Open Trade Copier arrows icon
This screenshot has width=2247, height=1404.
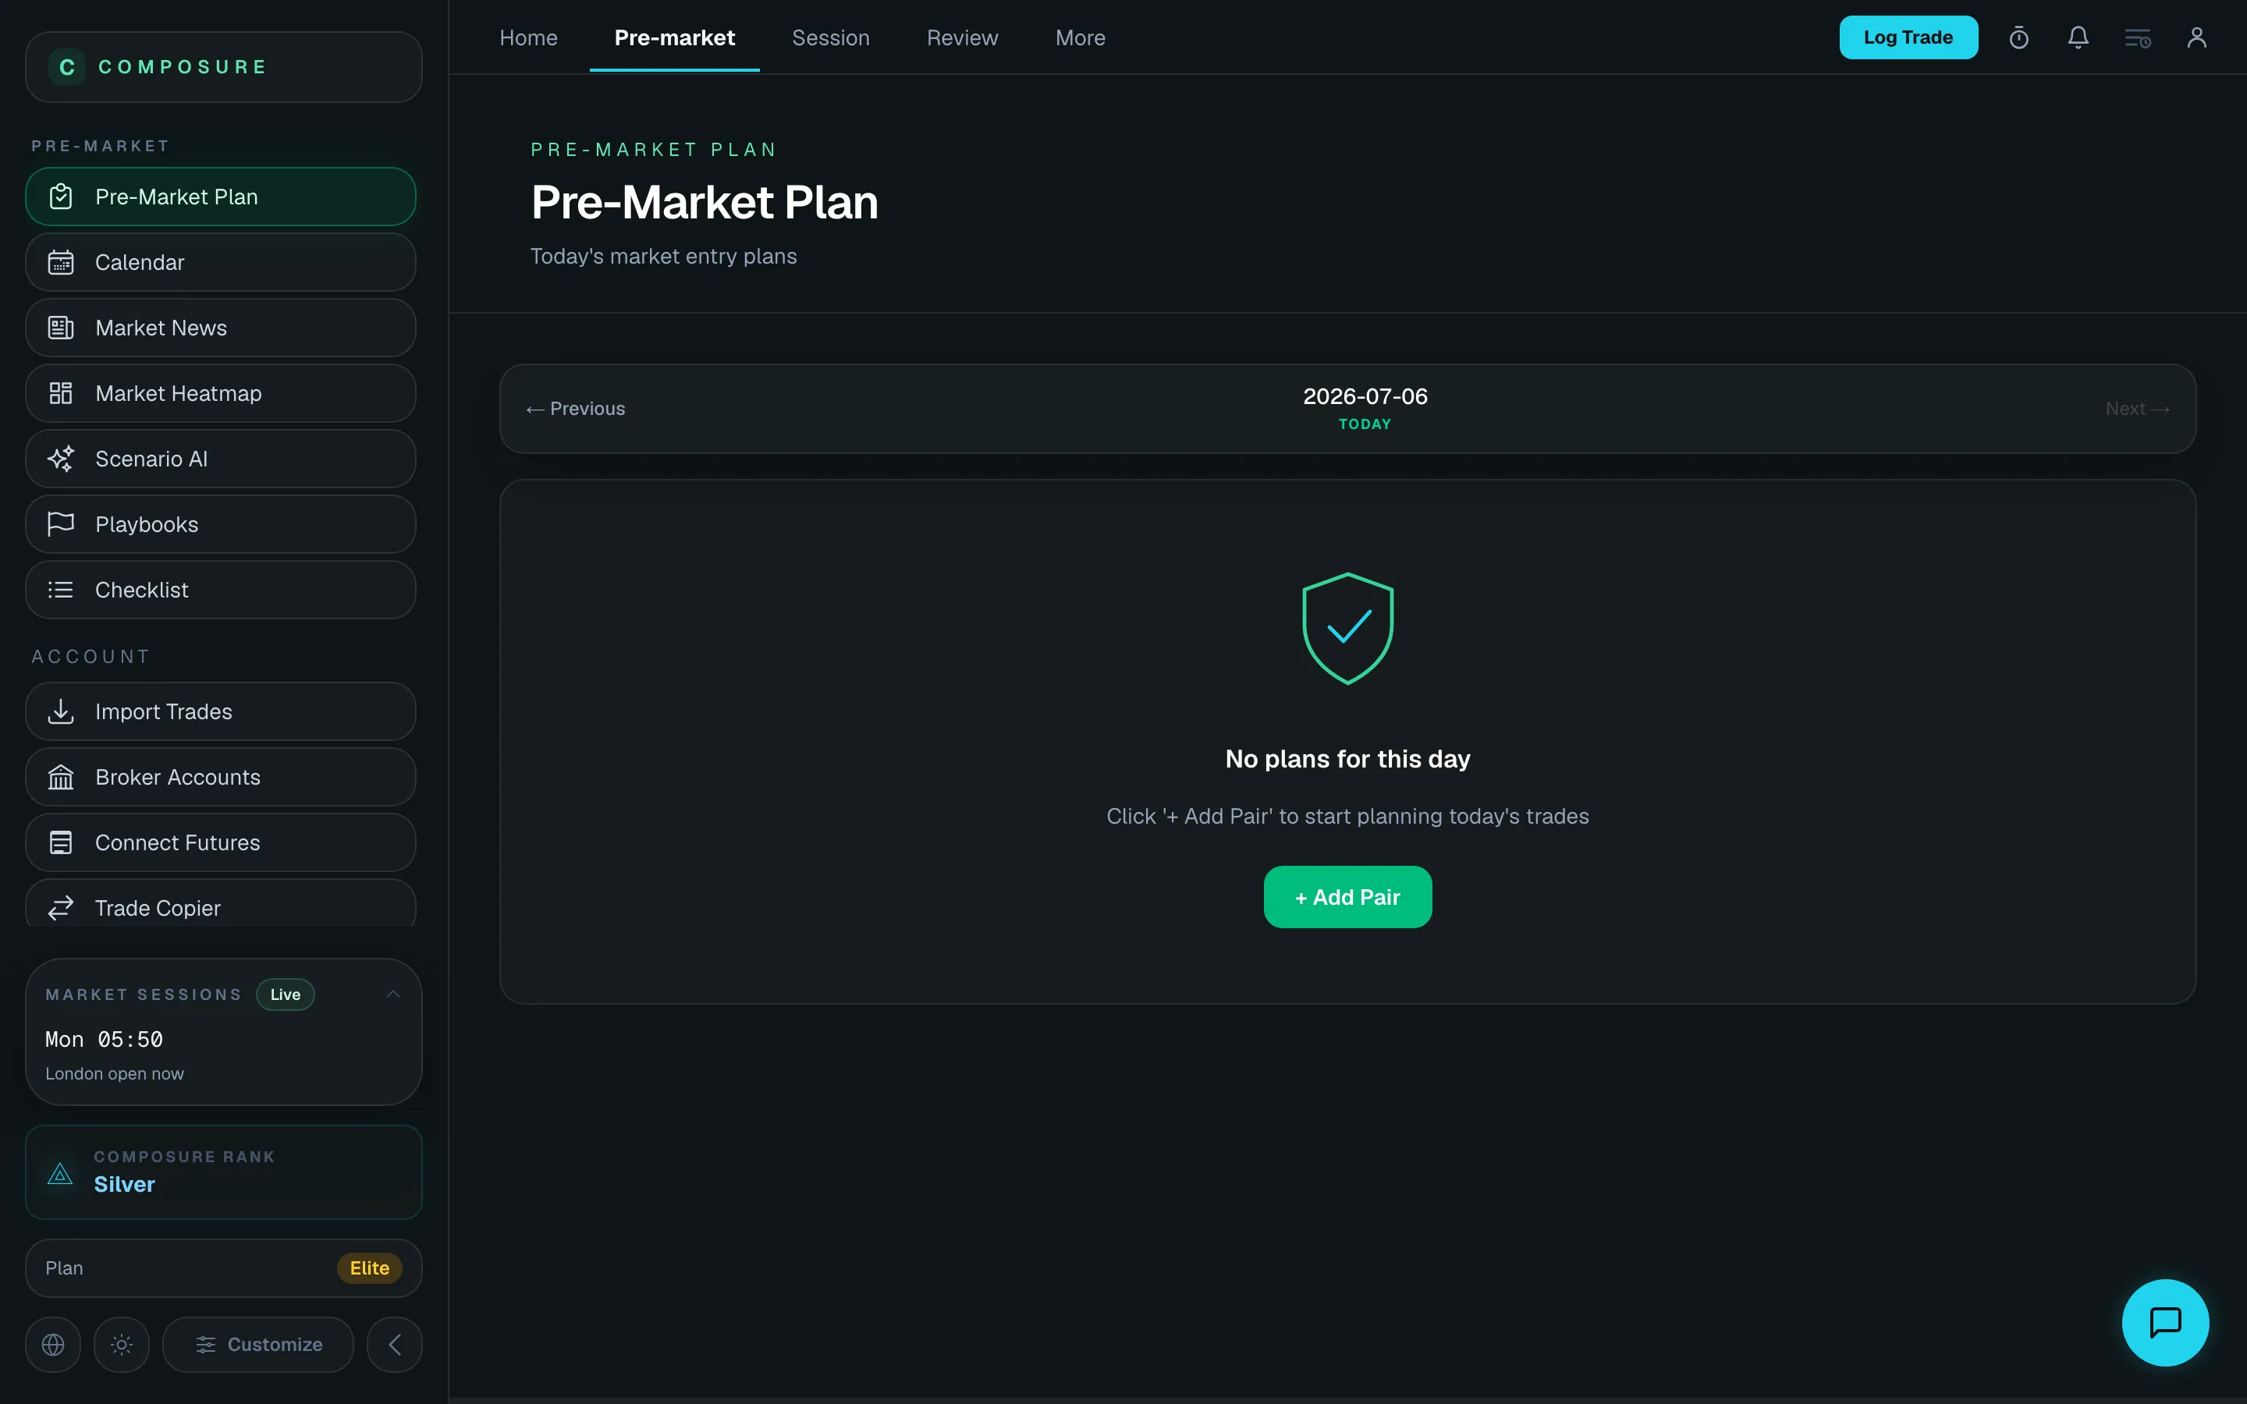tap(62, 908)
